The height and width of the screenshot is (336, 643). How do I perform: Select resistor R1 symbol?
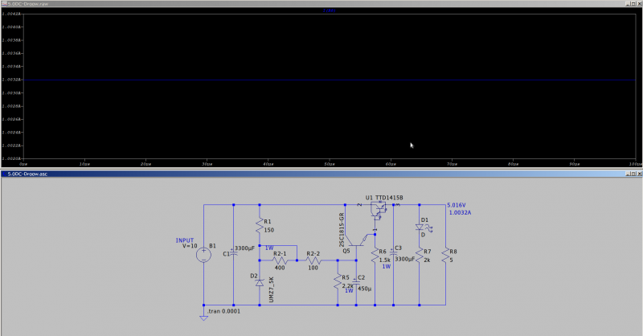click(x=260, y=227)
